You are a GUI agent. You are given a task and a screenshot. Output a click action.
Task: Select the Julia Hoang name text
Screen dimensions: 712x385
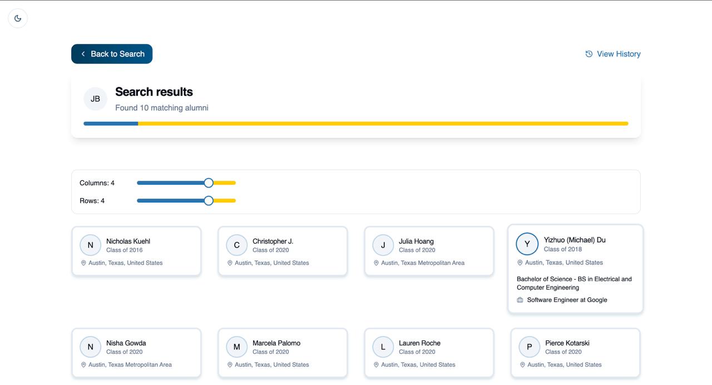pos(416,241)
